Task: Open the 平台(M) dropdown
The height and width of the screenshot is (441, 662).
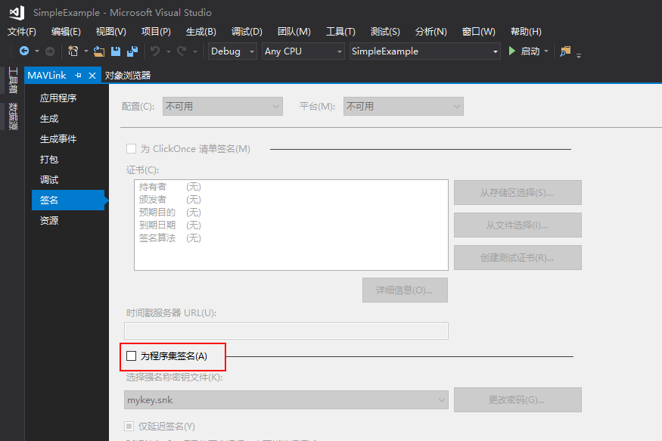Action: coord(403,107)
